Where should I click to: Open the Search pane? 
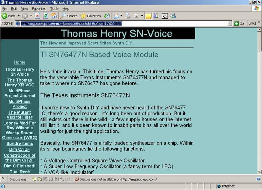click(x=69, y=16)
